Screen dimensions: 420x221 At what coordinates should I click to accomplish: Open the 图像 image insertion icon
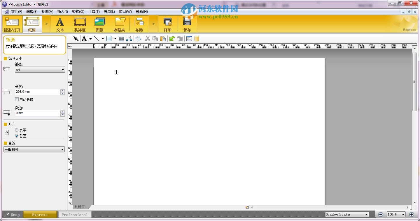coord(99,24)
